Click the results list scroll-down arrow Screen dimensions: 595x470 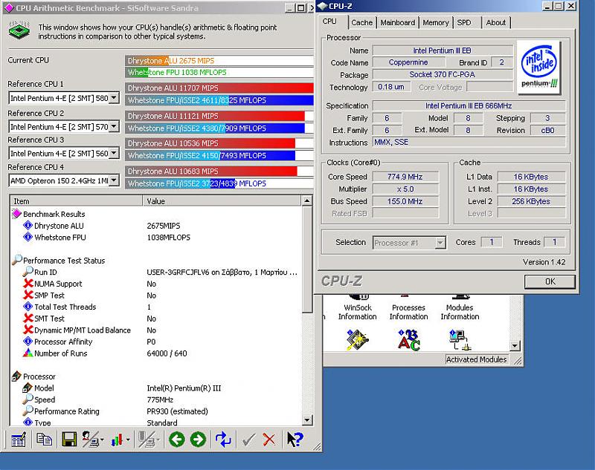[x=307, y=420]
